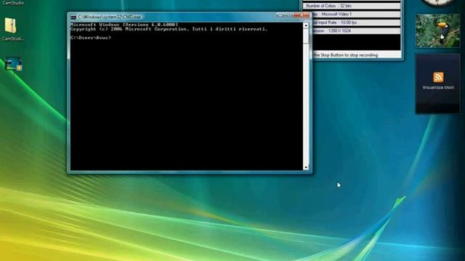Click the clock gadget in the sidebar

tap(437, 3)
